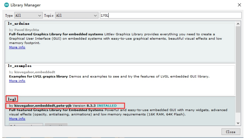This screenshot has width=246, height=140.
Task: Select the lv_examples library entry title
Action: tap(20, 66)
